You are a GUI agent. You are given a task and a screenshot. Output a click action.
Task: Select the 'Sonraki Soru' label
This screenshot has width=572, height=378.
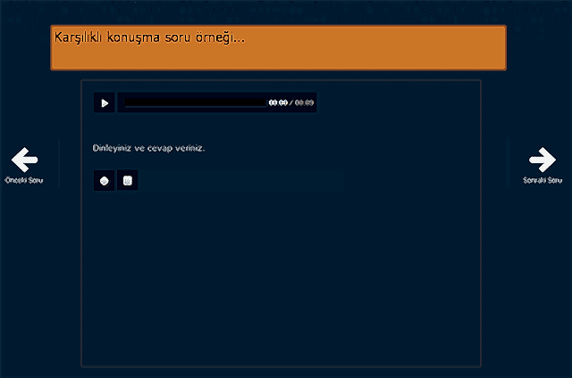pos(542,180)
